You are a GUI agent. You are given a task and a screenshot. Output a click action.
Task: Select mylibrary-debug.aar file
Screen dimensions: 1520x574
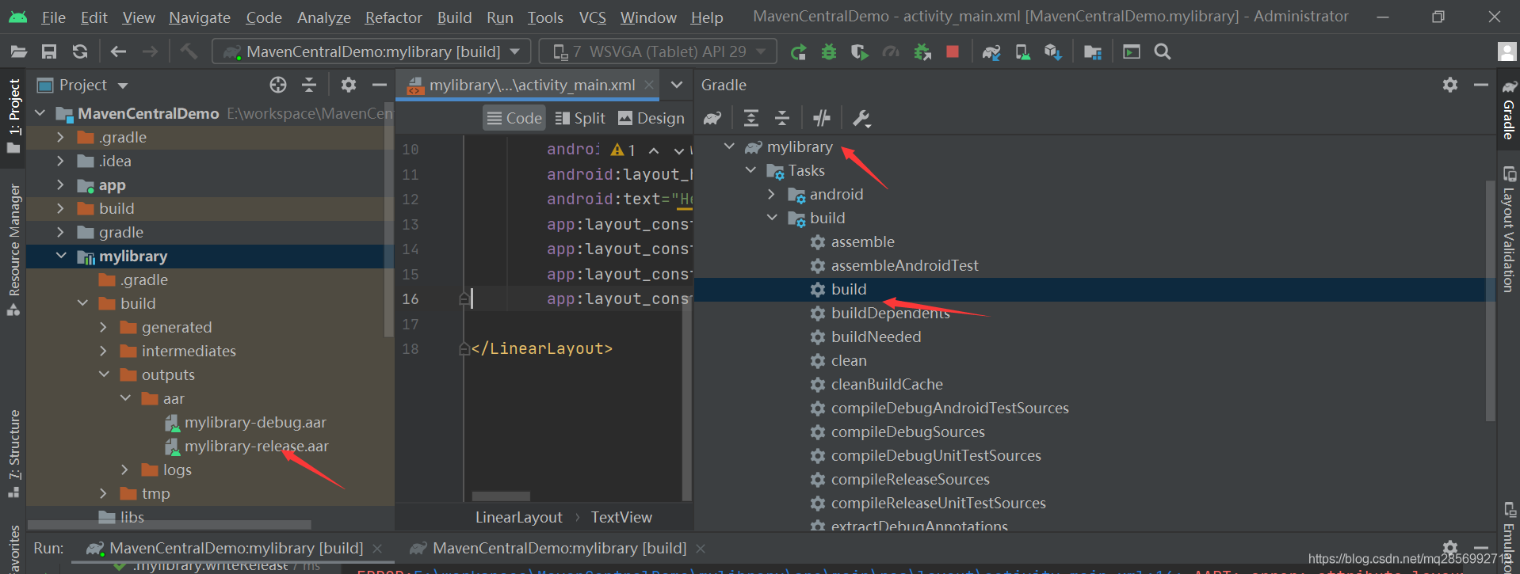coord(255,422)
